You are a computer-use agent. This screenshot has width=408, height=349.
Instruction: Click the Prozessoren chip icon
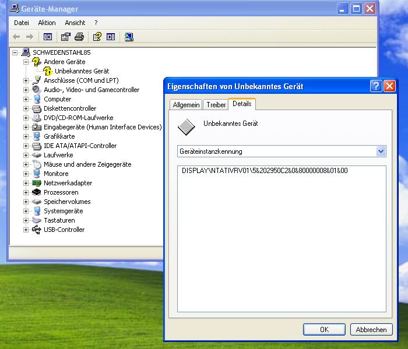(36, 192)
